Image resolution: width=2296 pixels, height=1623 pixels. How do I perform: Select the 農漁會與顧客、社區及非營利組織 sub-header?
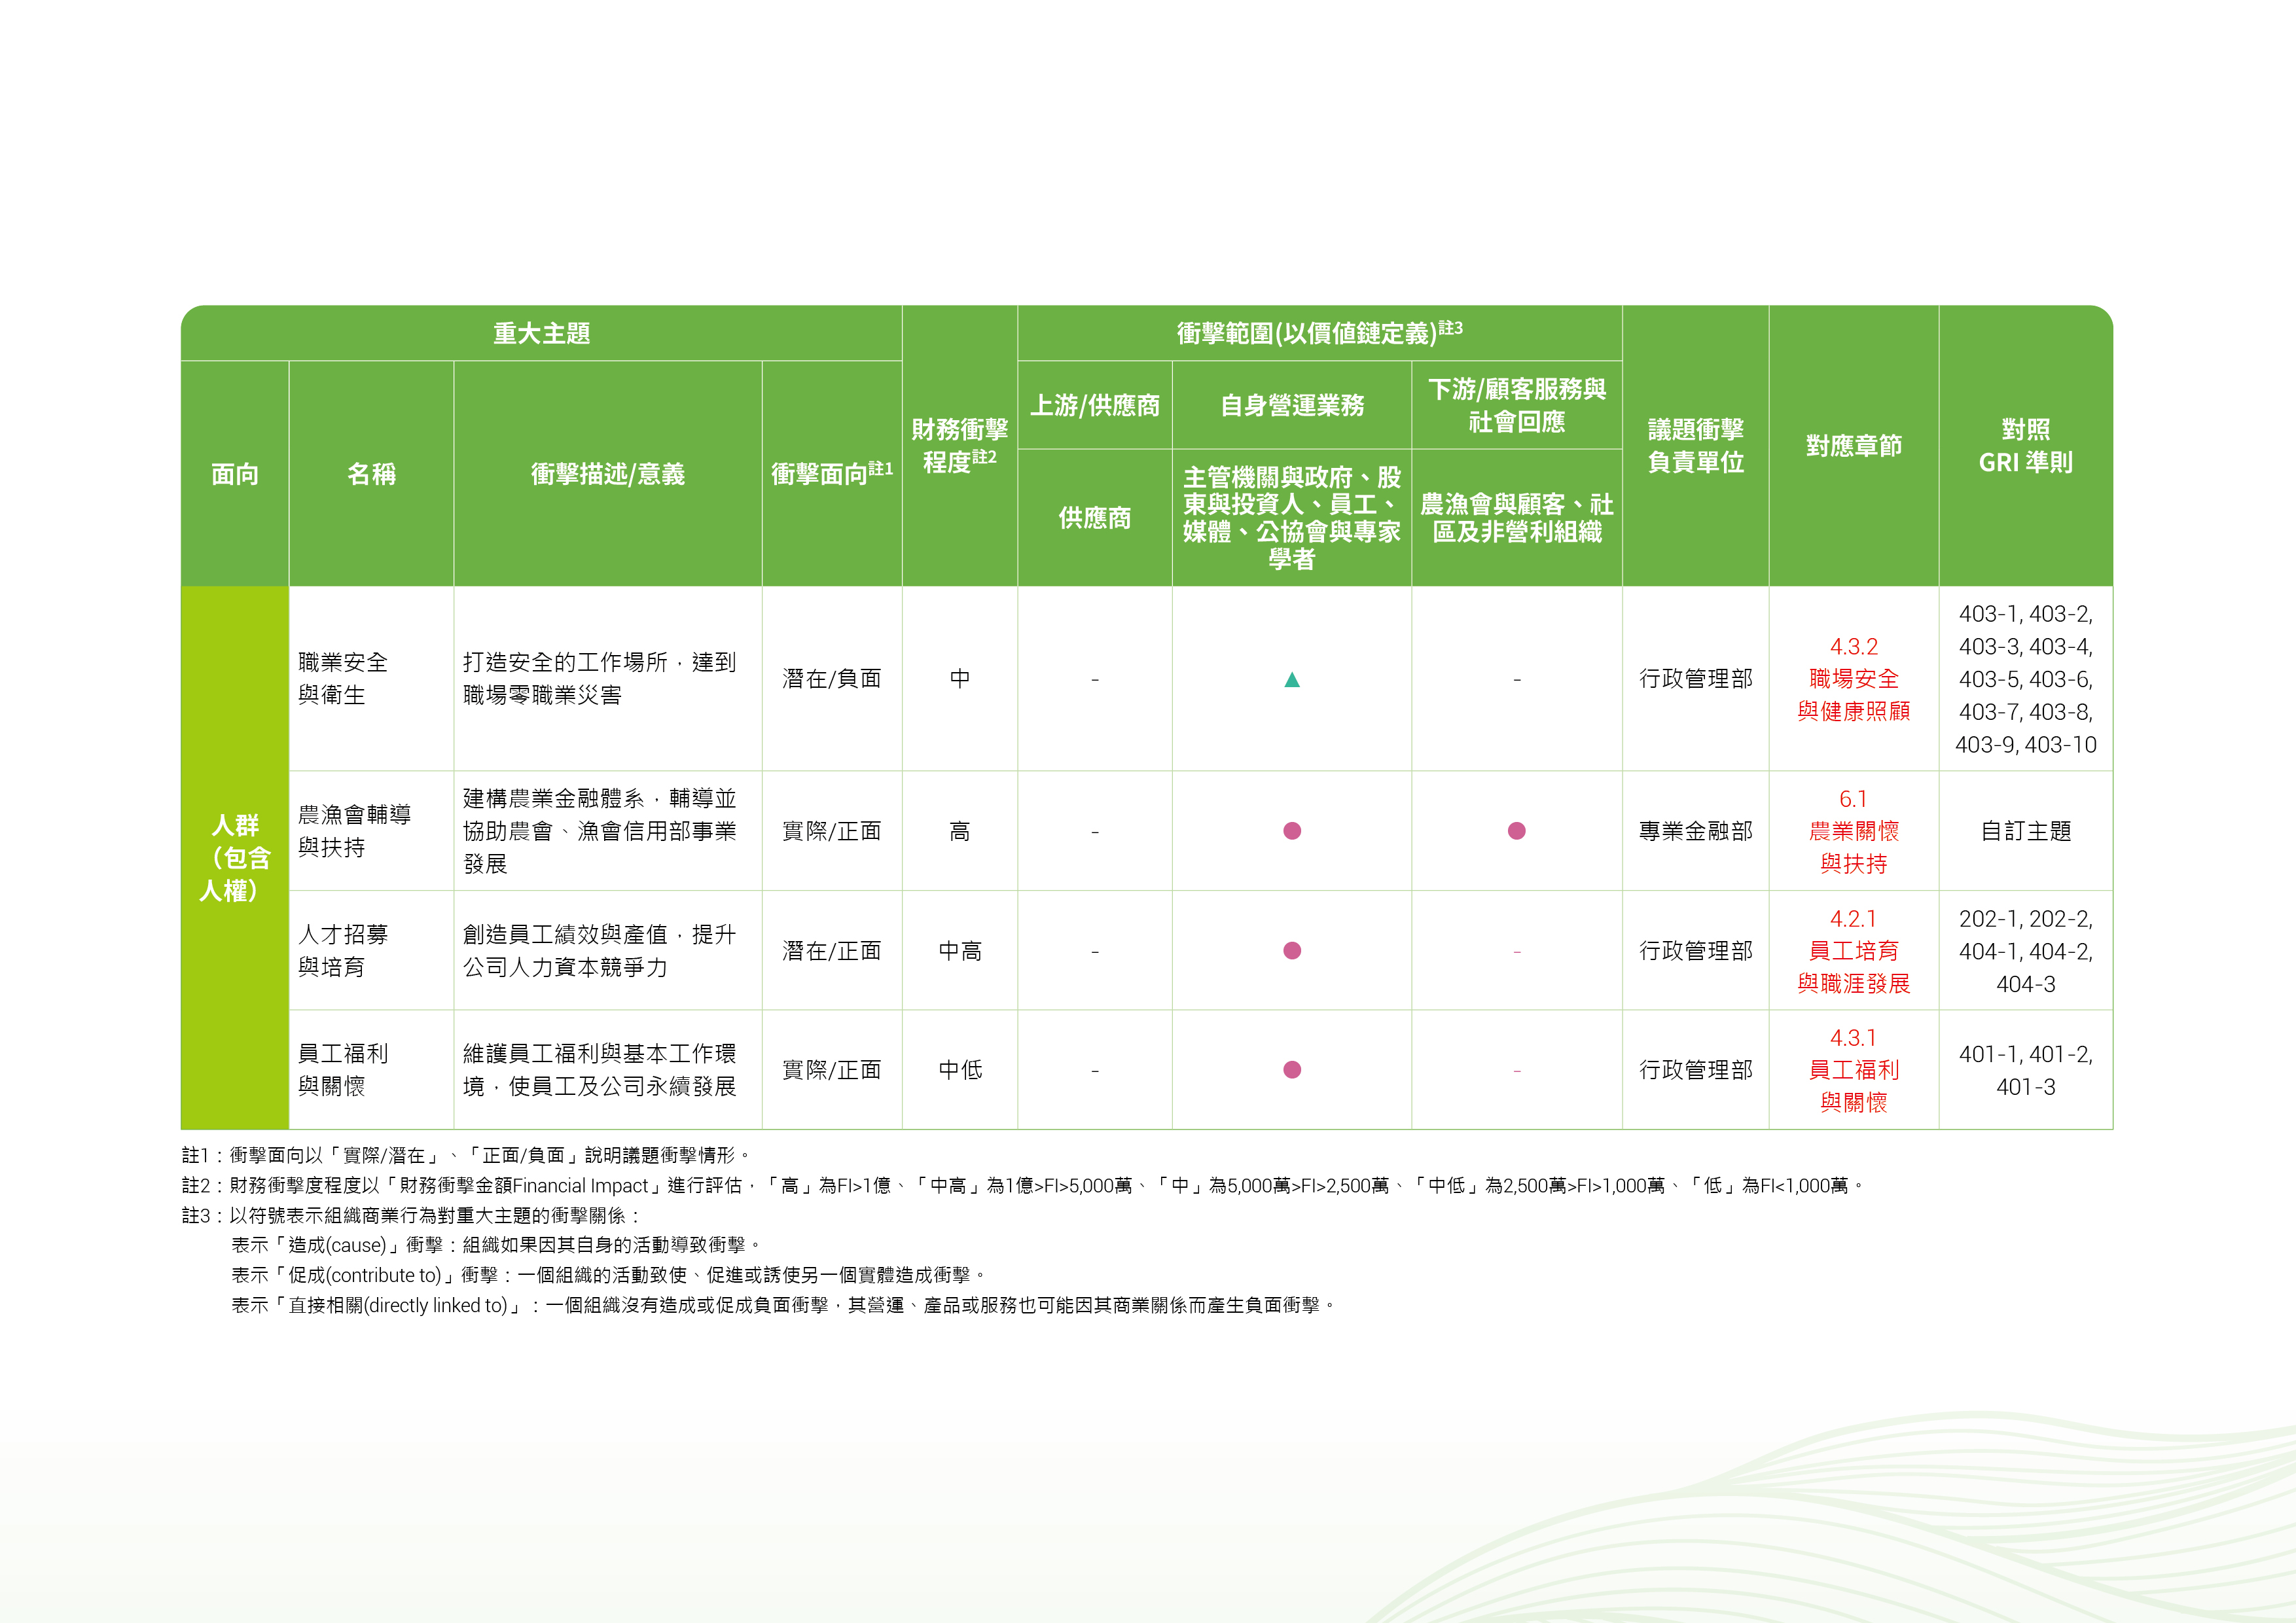click(1516, 518)
